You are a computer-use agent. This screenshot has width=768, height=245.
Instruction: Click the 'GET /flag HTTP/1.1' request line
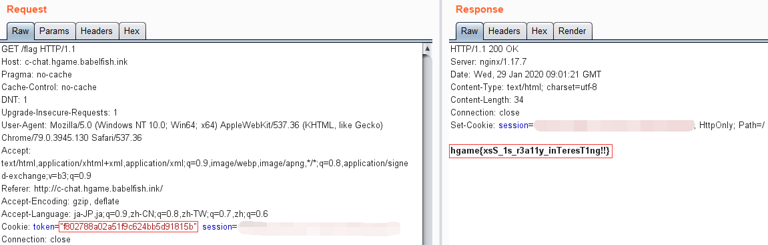[39, 49]
